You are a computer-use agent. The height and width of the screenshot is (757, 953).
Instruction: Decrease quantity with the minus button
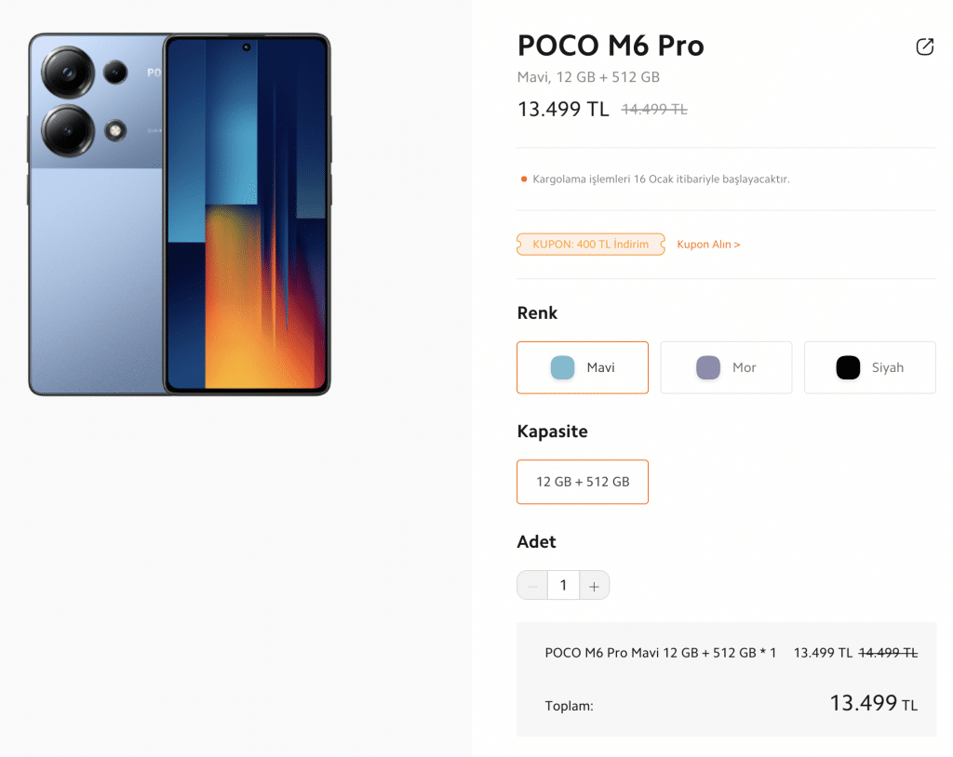[x=532, y=586]
